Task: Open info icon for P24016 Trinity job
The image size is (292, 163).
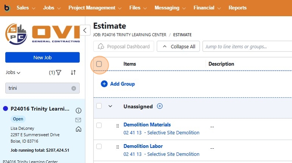Action: coord(78,110)
